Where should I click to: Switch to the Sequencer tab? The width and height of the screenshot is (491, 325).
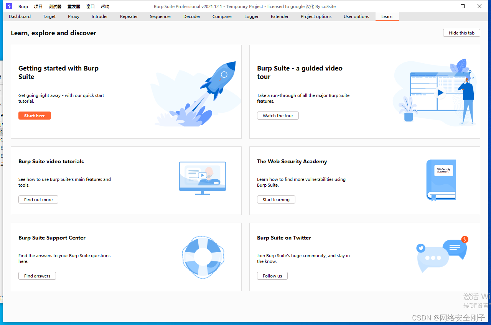click(x=160, y=16)
